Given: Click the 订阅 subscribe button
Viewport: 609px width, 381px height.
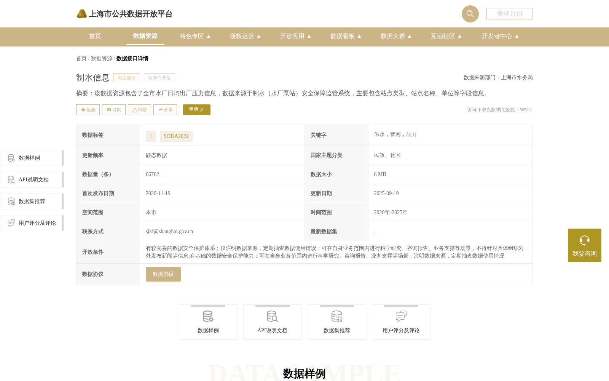Looking at the screenshot, I should point(114,110).
